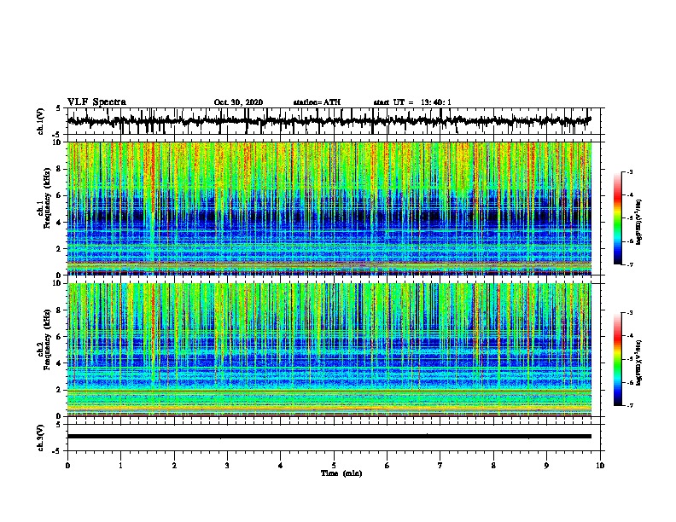
Task: Click the ch.3 black voltage trace bar
Action: [329, 437]
